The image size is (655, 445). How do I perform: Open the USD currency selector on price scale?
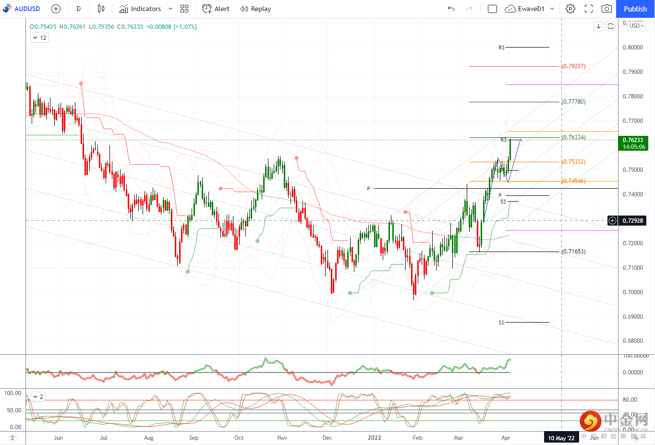point(636,26)
